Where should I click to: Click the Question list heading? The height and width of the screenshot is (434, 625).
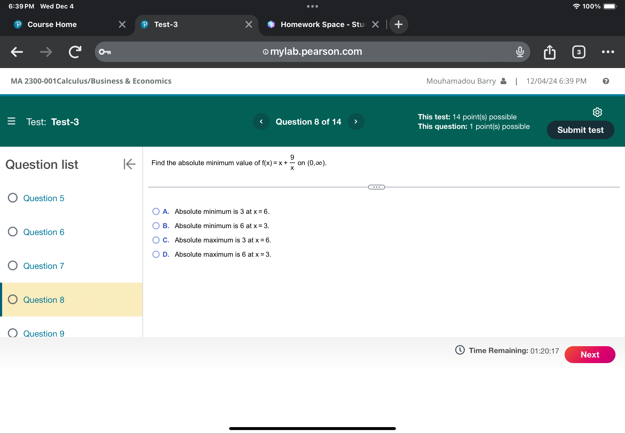(42, 164)
